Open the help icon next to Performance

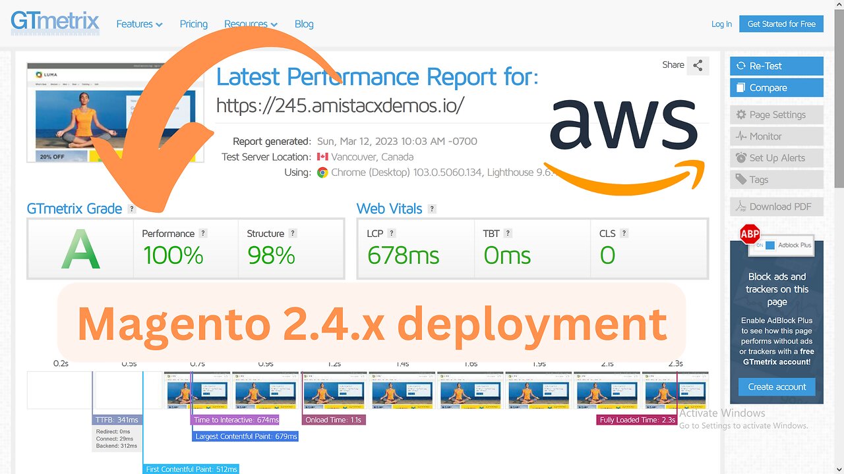coord(203,233)
